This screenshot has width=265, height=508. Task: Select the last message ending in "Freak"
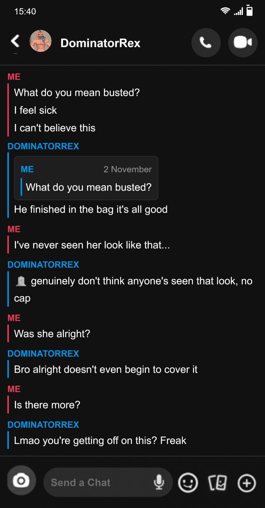[100, 441]
